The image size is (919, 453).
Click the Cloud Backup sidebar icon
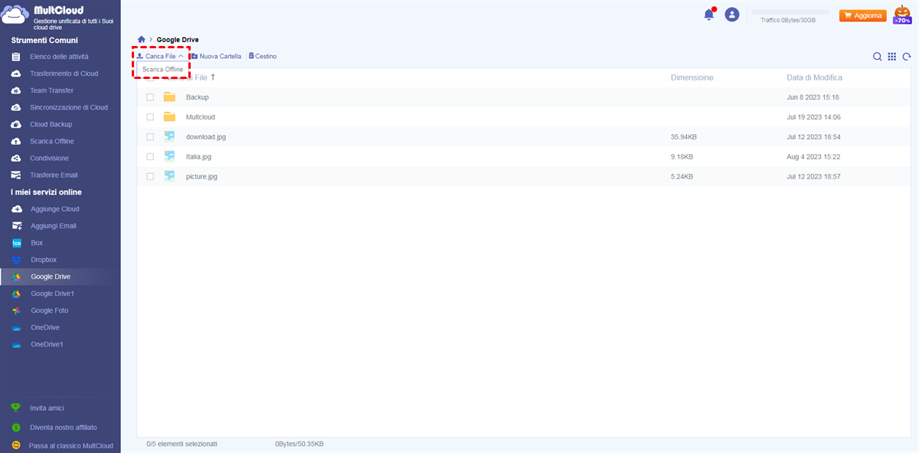point(16,124)
